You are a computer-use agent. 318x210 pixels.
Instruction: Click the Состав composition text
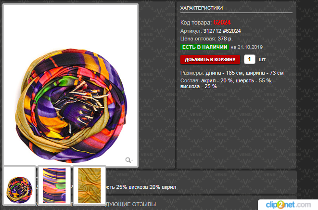[x=226, y=83]
